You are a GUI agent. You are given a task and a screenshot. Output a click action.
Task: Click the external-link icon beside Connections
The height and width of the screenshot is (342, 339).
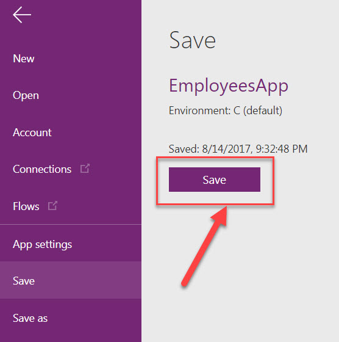point(85,169)
